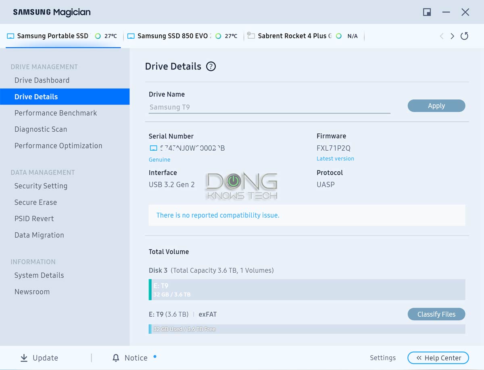The image size is (484, 370).
Task: Click the Latest version firmware link
Action: [x=335, y=159]
